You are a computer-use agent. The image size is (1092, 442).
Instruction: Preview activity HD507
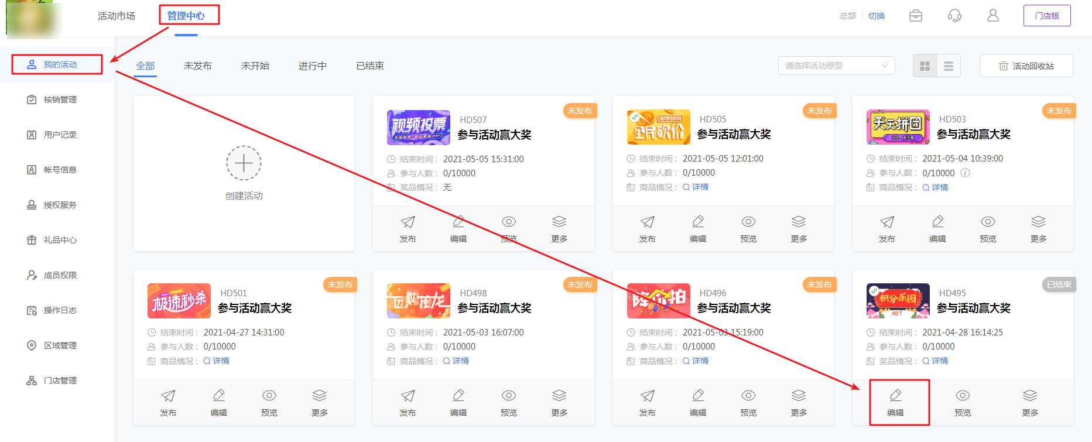[x=509, y=229]
